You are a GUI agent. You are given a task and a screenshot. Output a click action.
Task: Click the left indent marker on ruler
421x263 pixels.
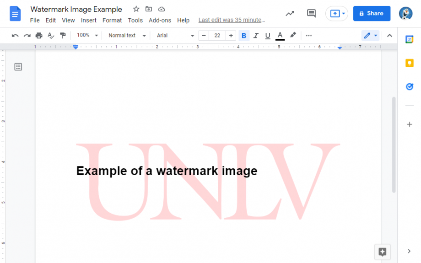[76, 47]
